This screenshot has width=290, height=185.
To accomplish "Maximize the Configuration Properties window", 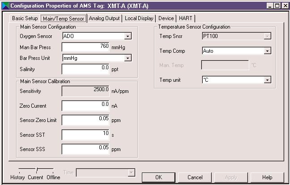I will click(x=277, y=6).
